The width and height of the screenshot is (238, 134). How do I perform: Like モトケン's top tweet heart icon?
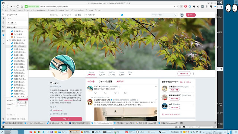pos(115,93)
